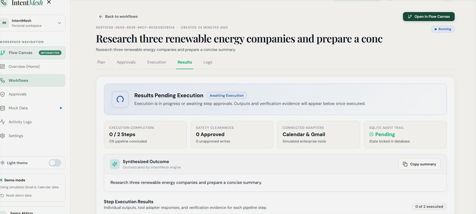Click Open in Flow Canvas button
Image resolution: width=476 pixels, height=214 pixels.
click(x=429, y=17)
